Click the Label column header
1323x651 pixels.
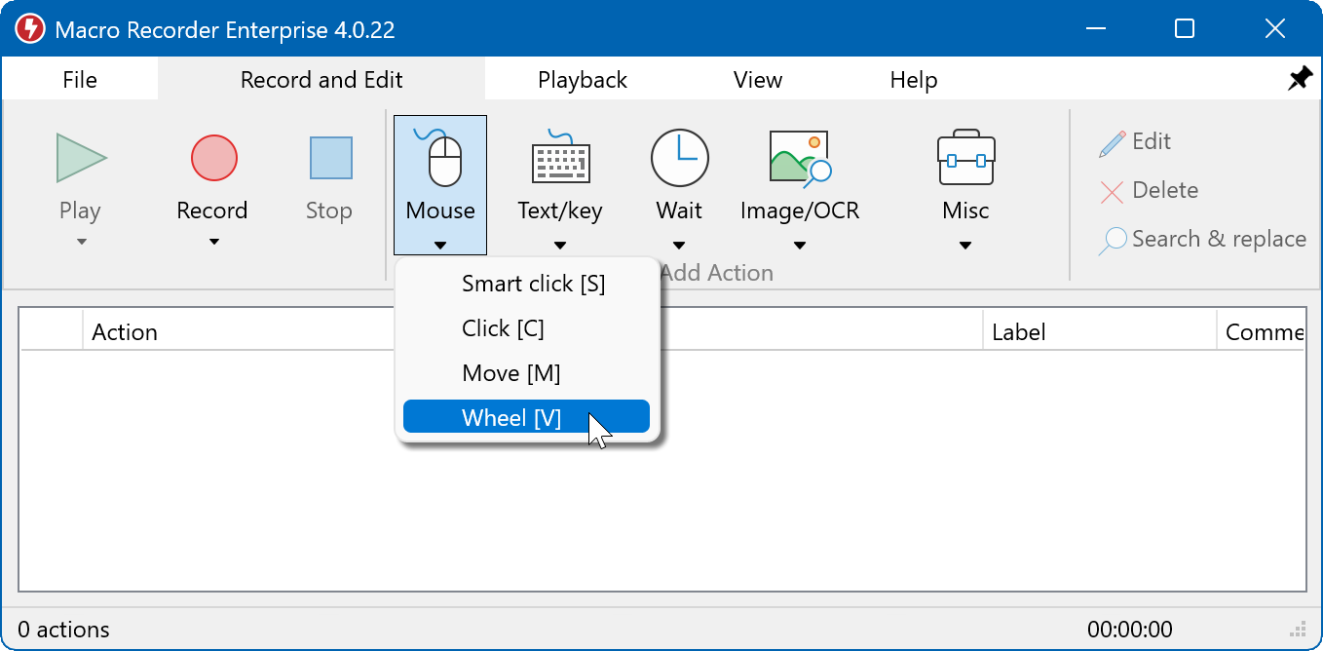click(1018, 332)
